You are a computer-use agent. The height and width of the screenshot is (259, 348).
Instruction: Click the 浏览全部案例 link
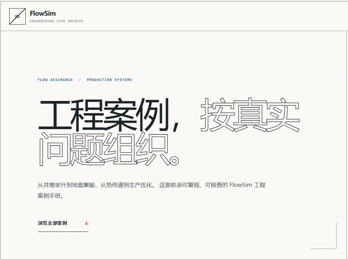pyautogui.click(x=63, y=223)
